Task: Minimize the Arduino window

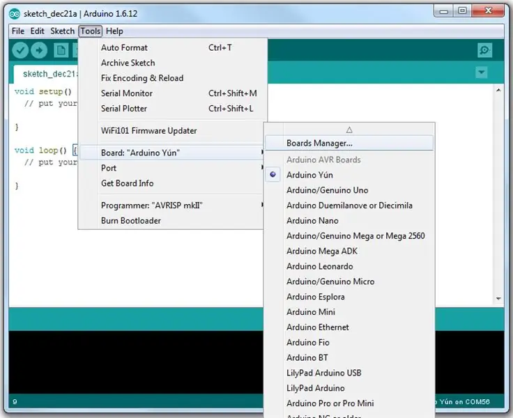Action: 443,11
